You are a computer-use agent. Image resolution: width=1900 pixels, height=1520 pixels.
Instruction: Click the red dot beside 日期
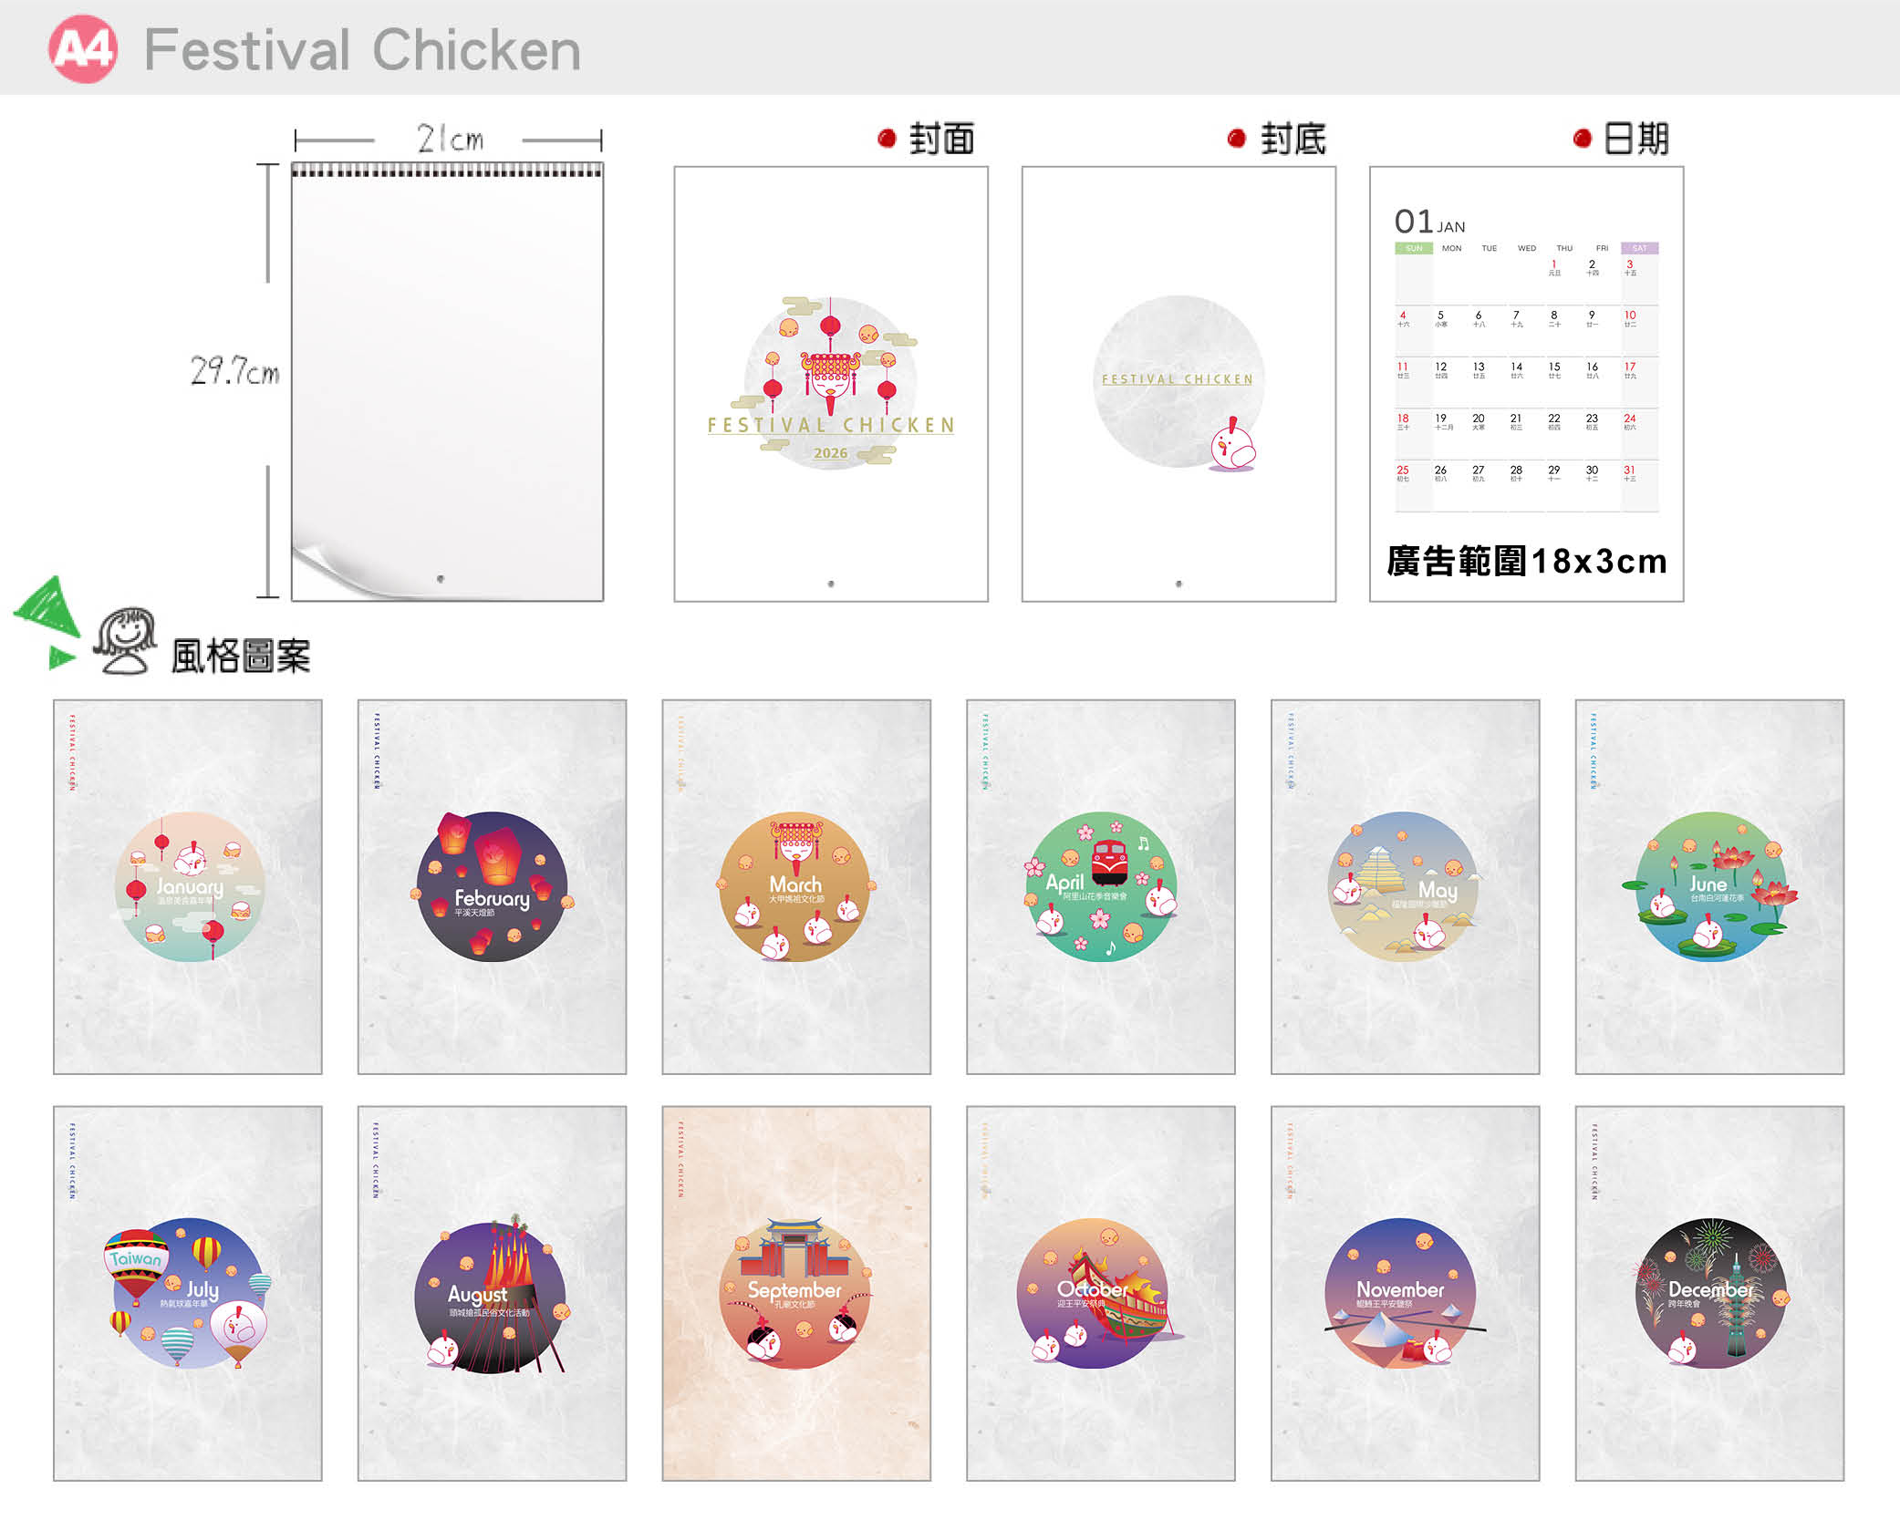[x=1583, y=139]
